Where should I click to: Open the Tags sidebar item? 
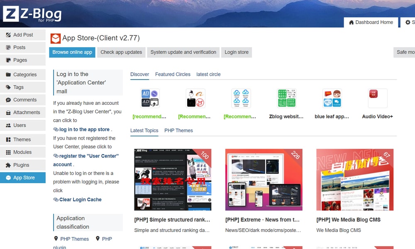click(23, 87)
